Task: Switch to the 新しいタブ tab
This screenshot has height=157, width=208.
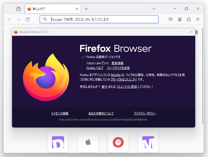Action: 50,8
